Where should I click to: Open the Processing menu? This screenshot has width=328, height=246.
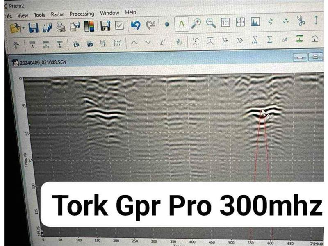click(x=82, y=14)
